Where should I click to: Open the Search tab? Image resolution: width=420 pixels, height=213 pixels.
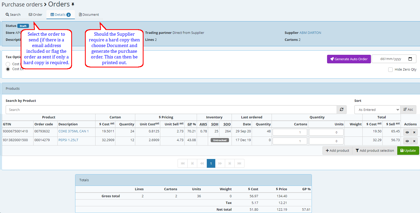(13, 15)
